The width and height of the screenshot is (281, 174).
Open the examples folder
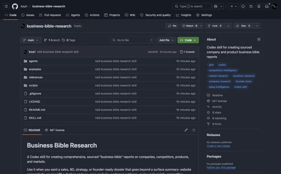point(35,69)
